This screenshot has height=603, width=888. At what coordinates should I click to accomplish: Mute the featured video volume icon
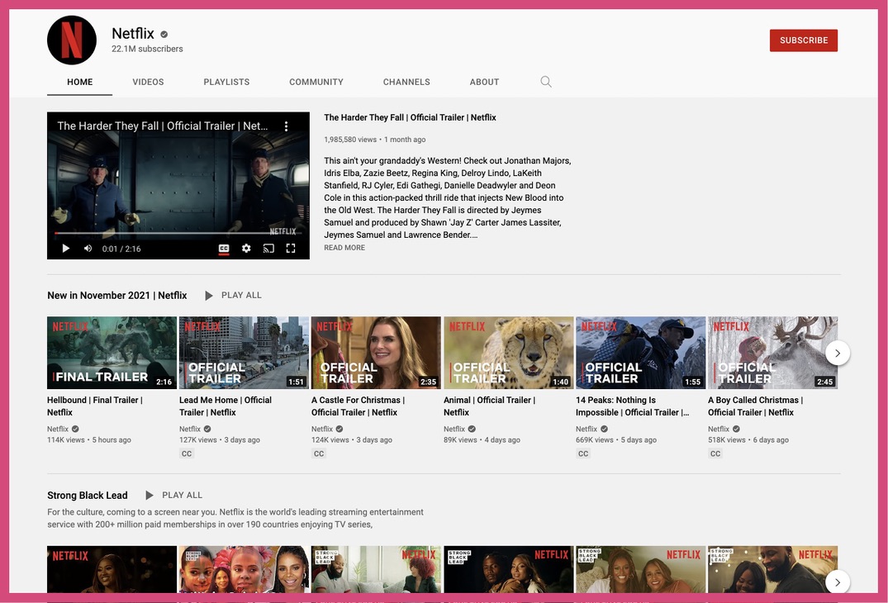coord(88,248)
